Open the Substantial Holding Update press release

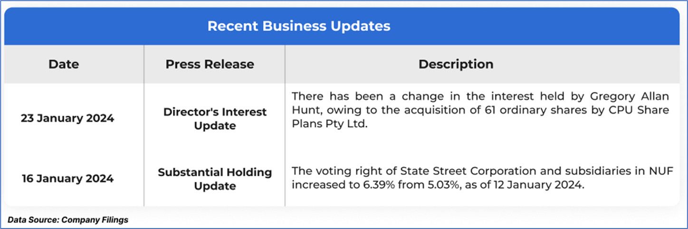[x=215, y=179]
